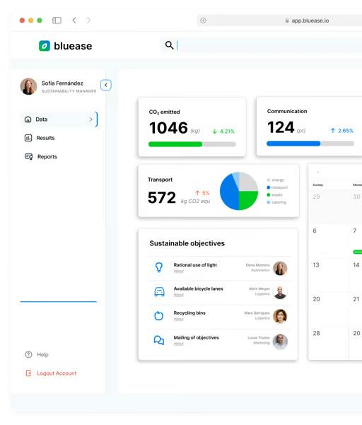Click the 124 Communication value

click(281, 127)
